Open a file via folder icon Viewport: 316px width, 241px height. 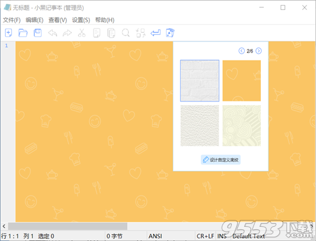pyautogui.click(x=23, y=33)
